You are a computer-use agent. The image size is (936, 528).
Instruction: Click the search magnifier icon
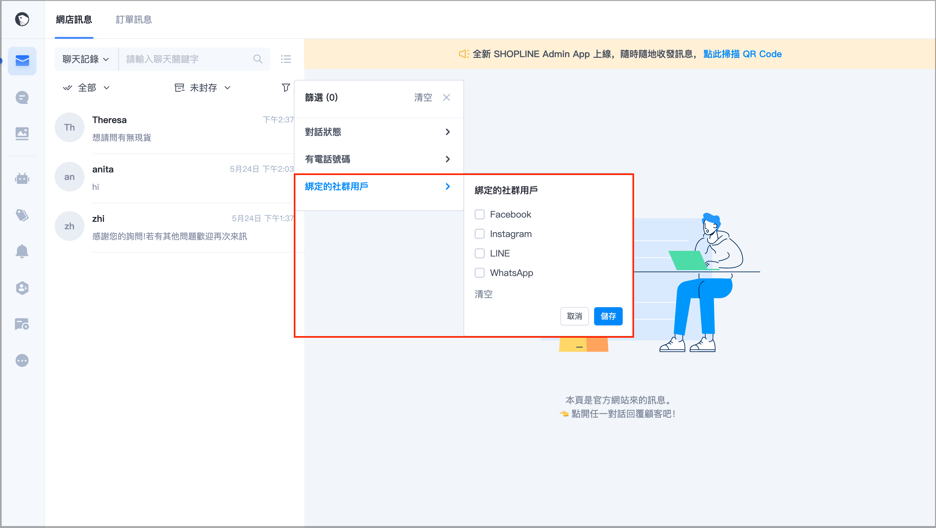pos(258,59)
